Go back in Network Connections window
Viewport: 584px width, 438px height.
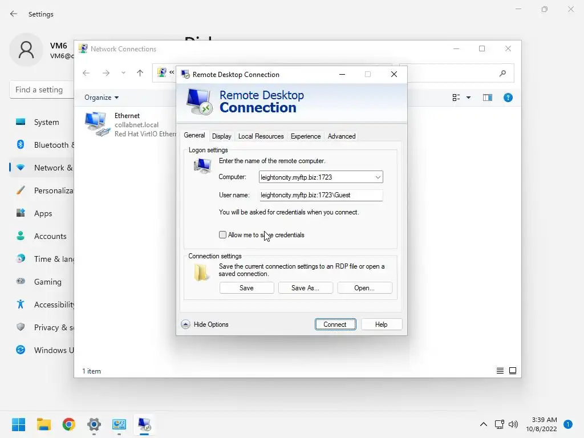click(86, 73)
